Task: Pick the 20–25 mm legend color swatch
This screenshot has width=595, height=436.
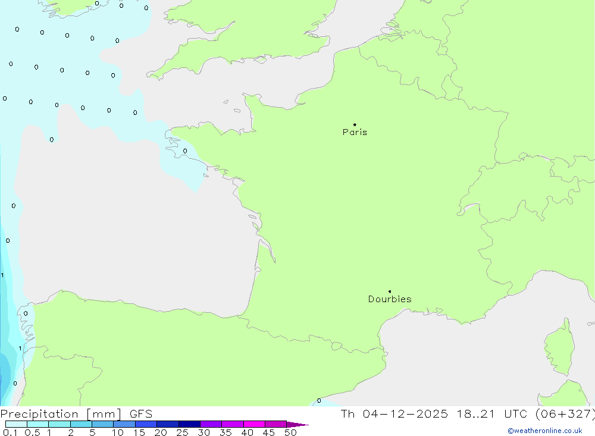Action: 168,424
